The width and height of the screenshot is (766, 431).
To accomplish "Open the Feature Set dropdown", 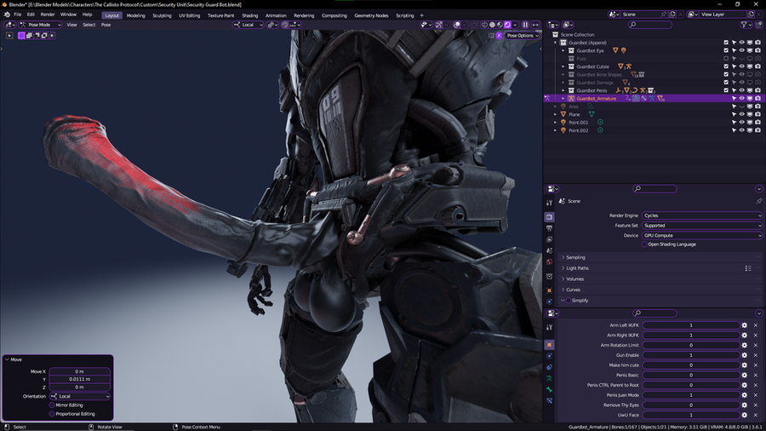I will pos(702,226).
